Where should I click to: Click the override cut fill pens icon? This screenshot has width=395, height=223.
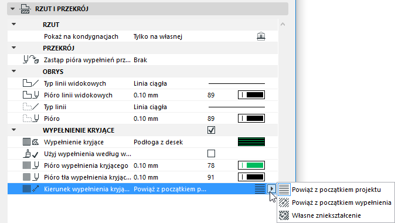point(30,60)
